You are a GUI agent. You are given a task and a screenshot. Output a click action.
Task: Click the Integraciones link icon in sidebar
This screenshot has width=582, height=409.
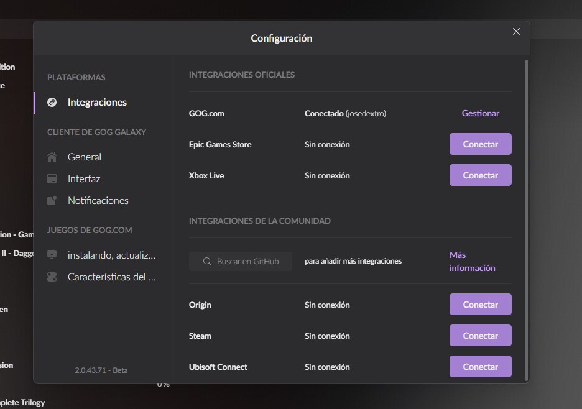coord(52,103)
